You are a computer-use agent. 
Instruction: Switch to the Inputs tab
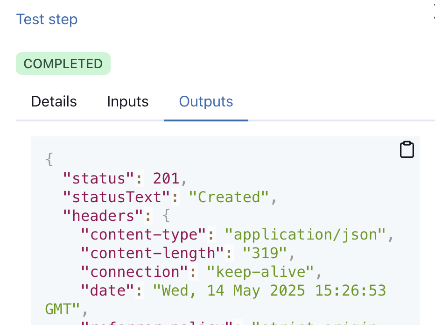[127, 102]
